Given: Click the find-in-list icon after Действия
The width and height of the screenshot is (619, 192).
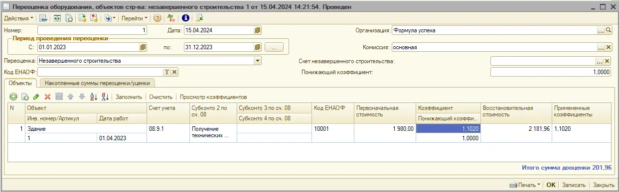Looking at the screenshot, I should coord(43,18).
